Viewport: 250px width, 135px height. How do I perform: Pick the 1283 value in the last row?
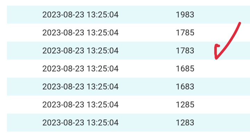(x=185, y=123)
